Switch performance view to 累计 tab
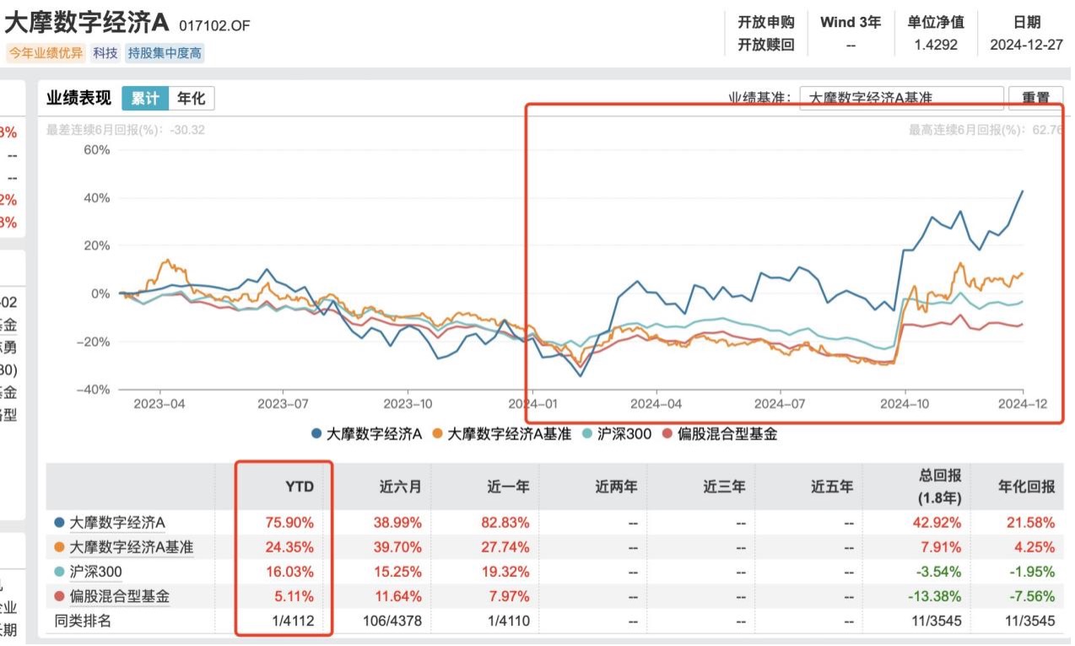 coord(145,98)
